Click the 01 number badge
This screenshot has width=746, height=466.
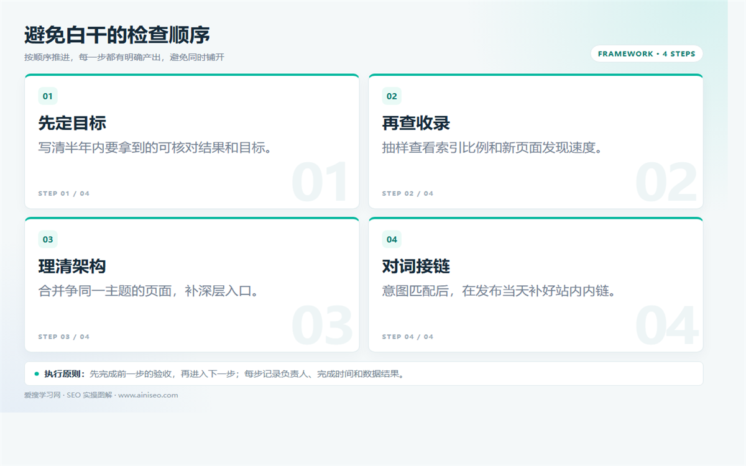(x=48, y=96)
